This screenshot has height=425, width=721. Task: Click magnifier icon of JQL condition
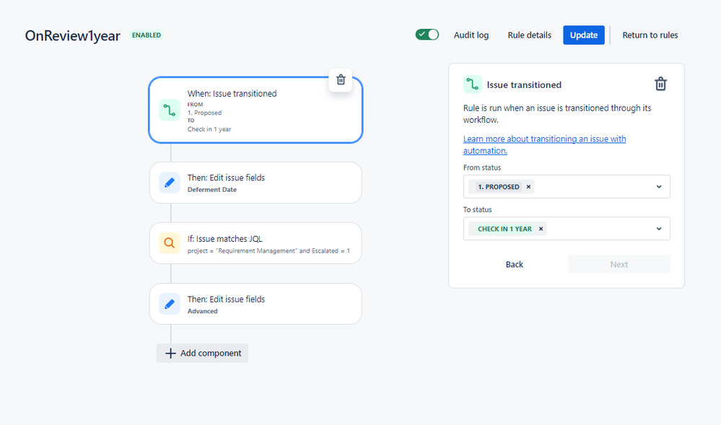(x=169, y=243)
